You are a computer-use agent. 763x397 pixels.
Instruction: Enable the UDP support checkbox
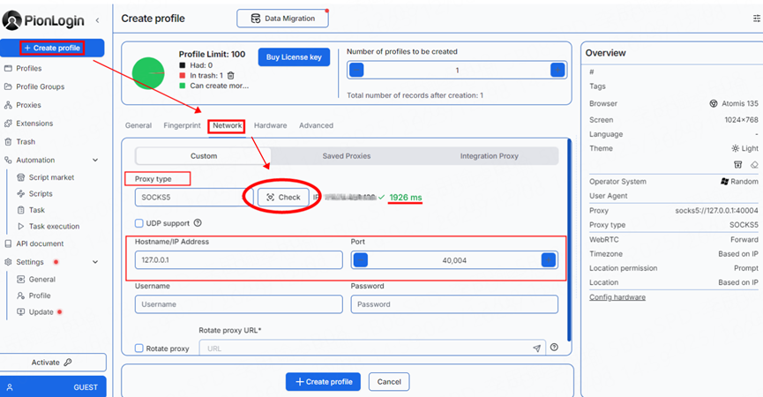[139, 223]
